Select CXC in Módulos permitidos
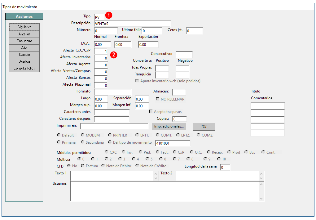 click(x=106, y=152)
